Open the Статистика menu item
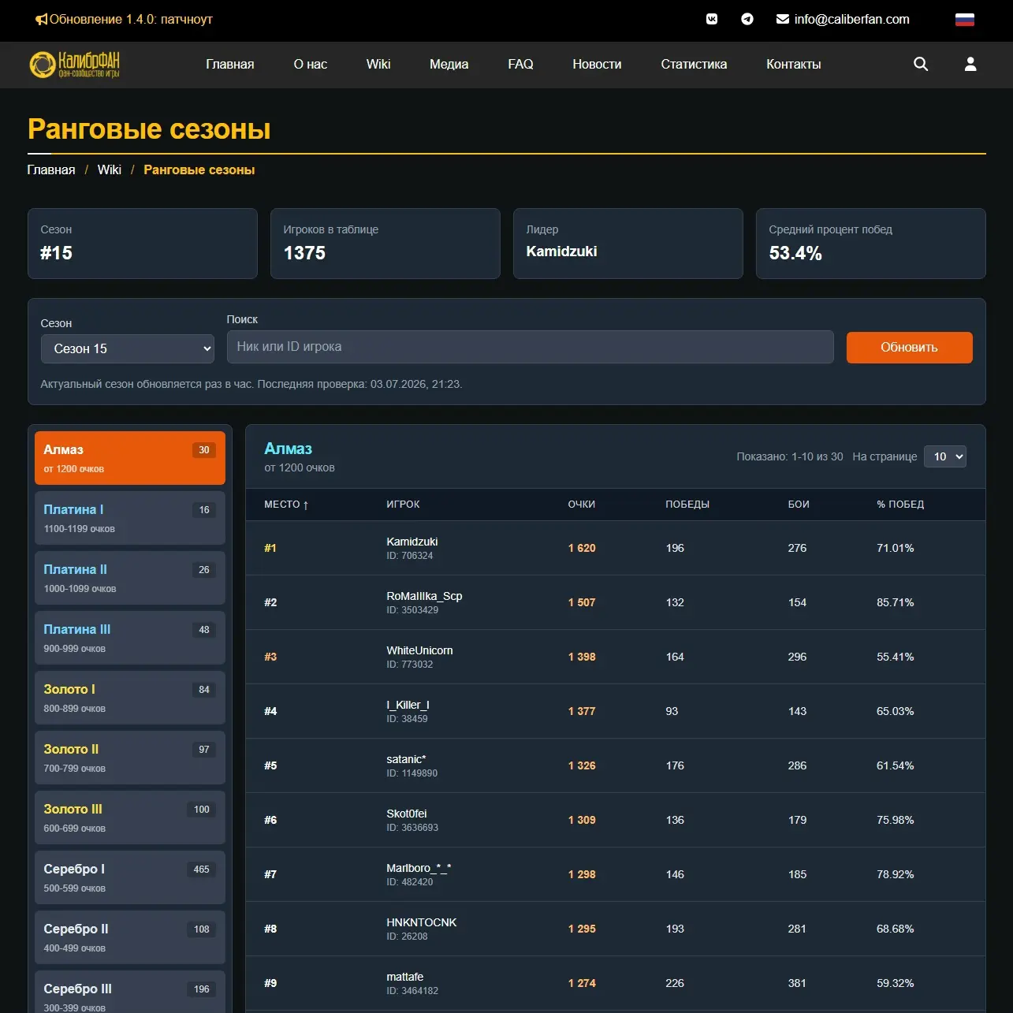The width and height of the screenshot is (1013, 1013). coord(694,64)
